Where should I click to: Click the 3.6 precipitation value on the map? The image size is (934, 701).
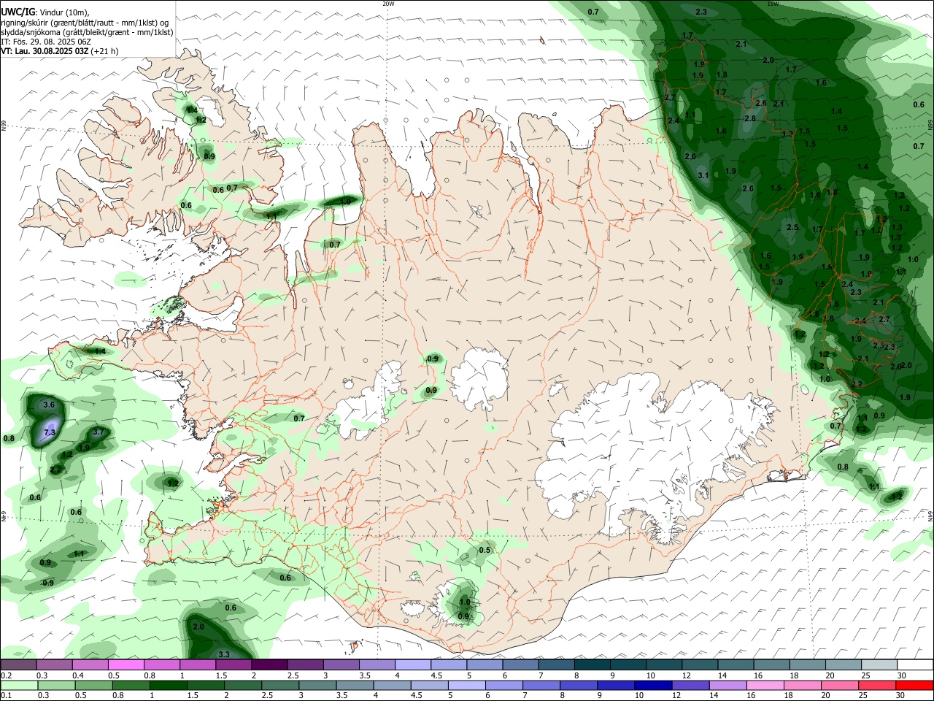[50, 405]
